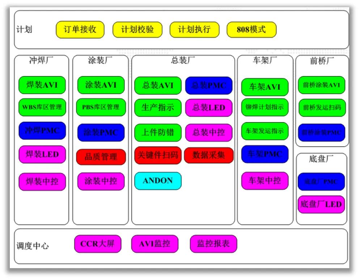Open the 冲焊PMC module
359x279 pixels.
(42, 131)
